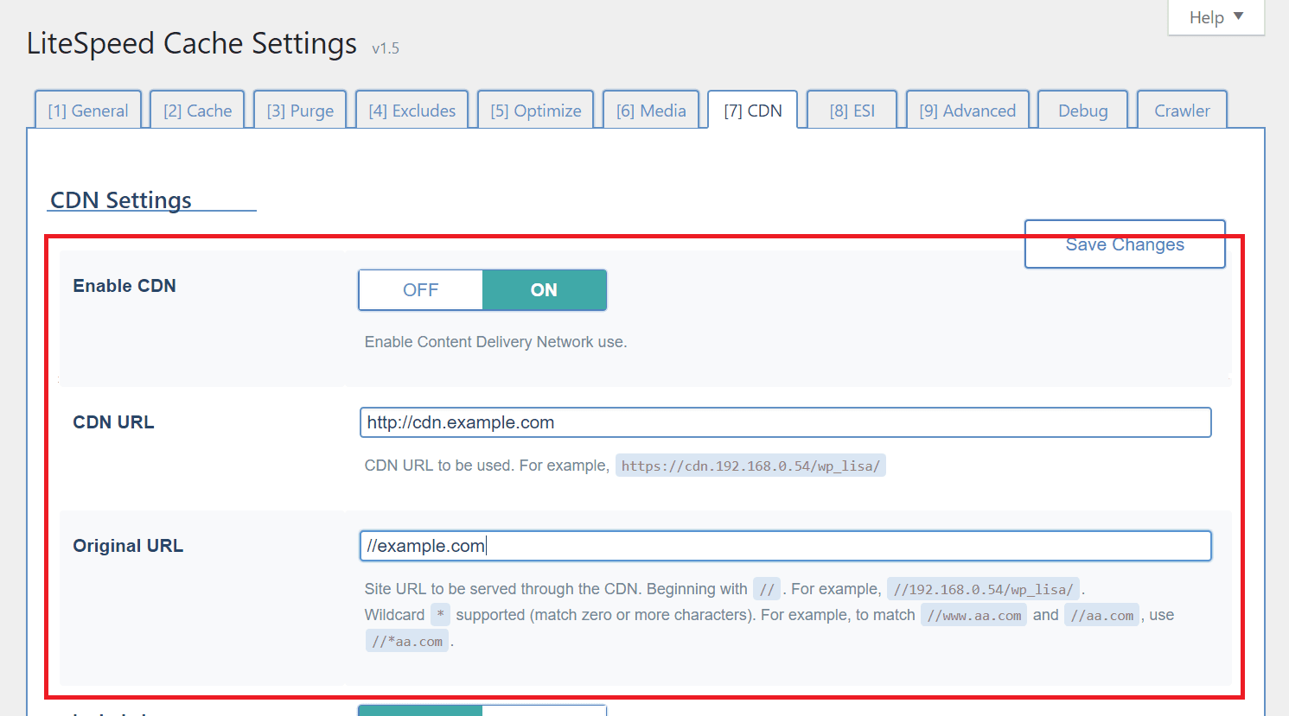Switch to the Crawler tab
The height and width of the screenshot is (716, 1289).
pos(1182,111)
